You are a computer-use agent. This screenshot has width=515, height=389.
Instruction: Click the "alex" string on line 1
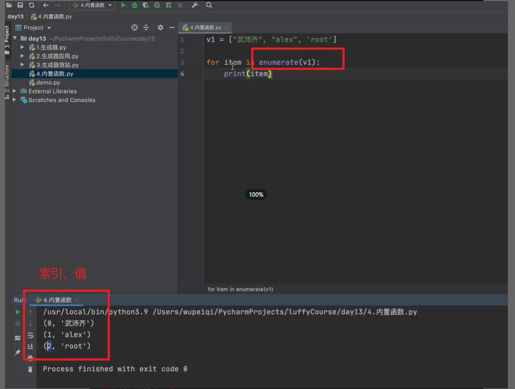[285, 40]
